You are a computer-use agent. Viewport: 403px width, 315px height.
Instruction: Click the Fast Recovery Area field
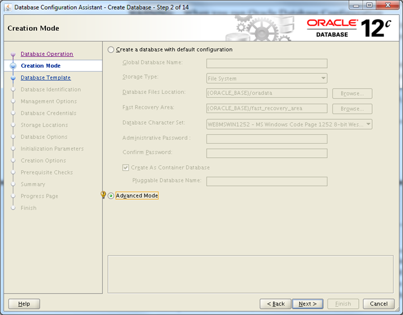click(x=267, y=108)
